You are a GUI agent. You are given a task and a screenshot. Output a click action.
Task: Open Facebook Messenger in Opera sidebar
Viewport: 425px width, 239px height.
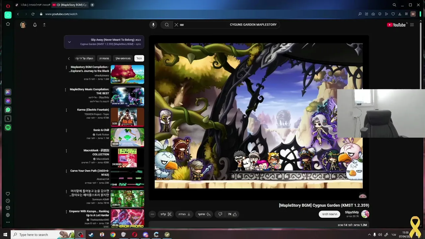[8, 101]
